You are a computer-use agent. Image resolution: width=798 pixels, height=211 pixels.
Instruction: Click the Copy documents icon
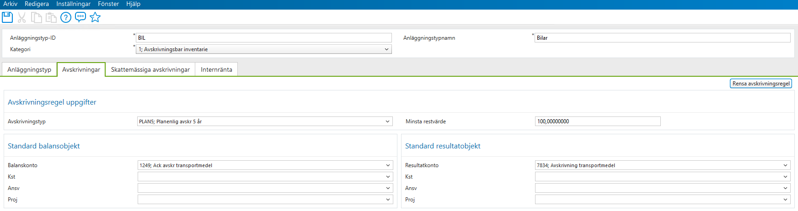(x=37, y=17)
